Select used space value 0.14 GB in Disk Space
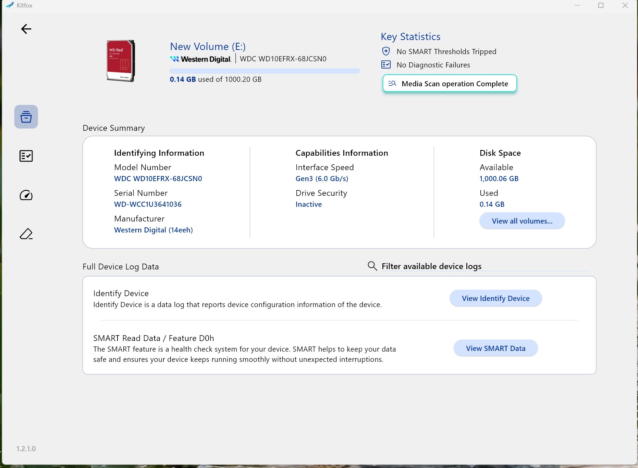Viewport: 638px width, 468px height. [x=492, y=204]
